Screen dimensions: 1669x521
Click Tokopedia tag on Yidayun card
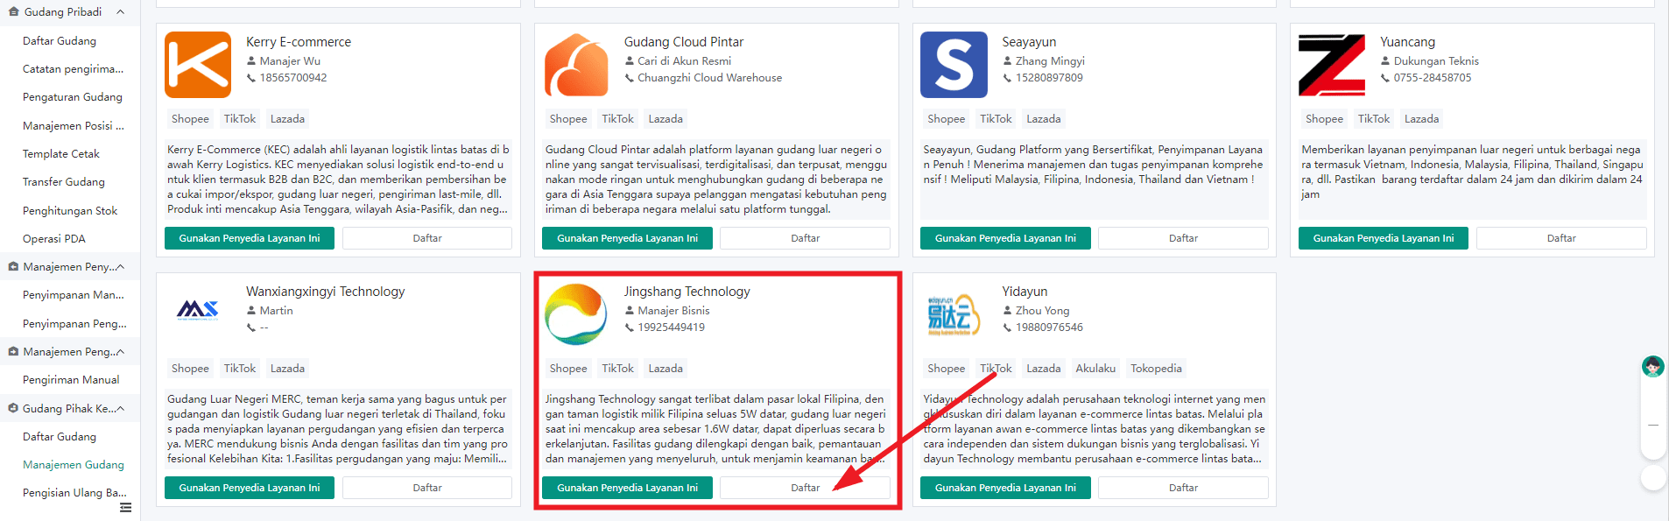tap(1156, 369)
